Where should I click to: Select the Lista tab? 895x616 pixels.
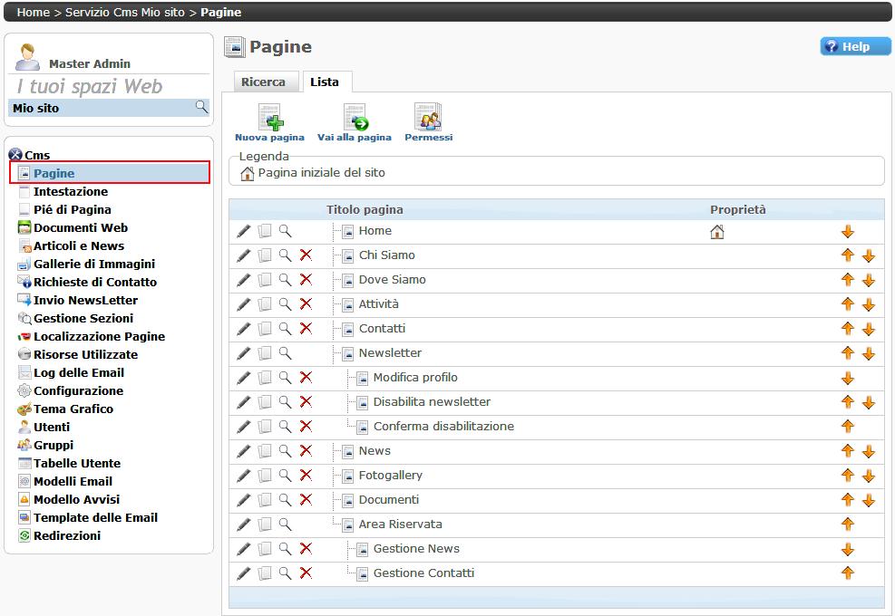pos(325,82)
